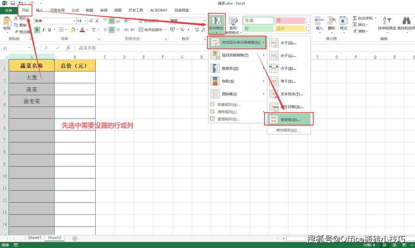Select 重复值(D)... rule
Viewport: 415px width, 248px height.
[289, 120]
